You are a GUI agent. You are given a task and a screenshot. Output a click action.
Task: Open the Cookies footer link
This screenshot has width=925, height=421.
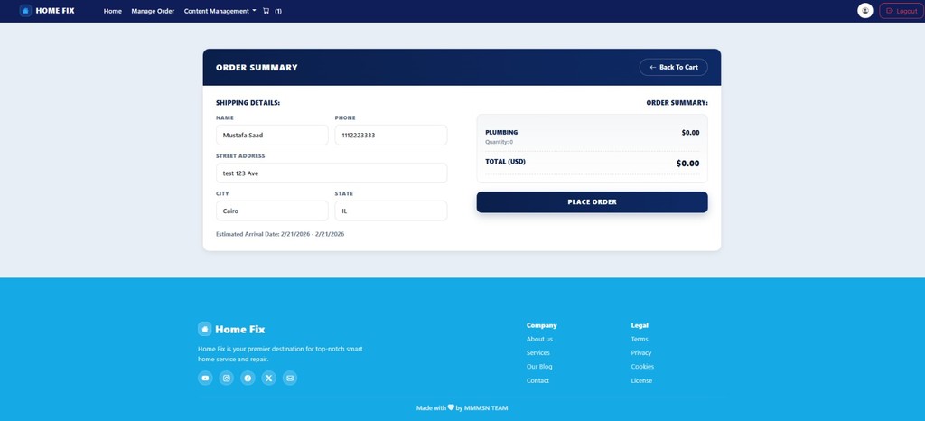click(x=642, y=367)
